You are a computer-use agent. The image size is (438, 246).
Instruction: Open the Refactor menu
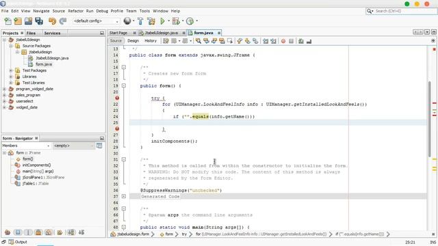(x=76, y=11)
